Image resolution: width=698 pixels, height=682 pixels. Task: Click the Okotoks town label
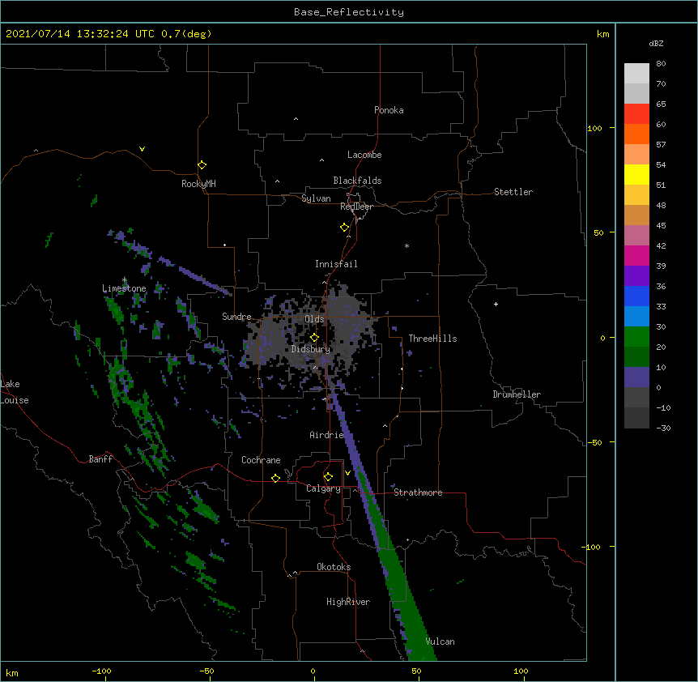pyautogui.click(x=334, y=567)
